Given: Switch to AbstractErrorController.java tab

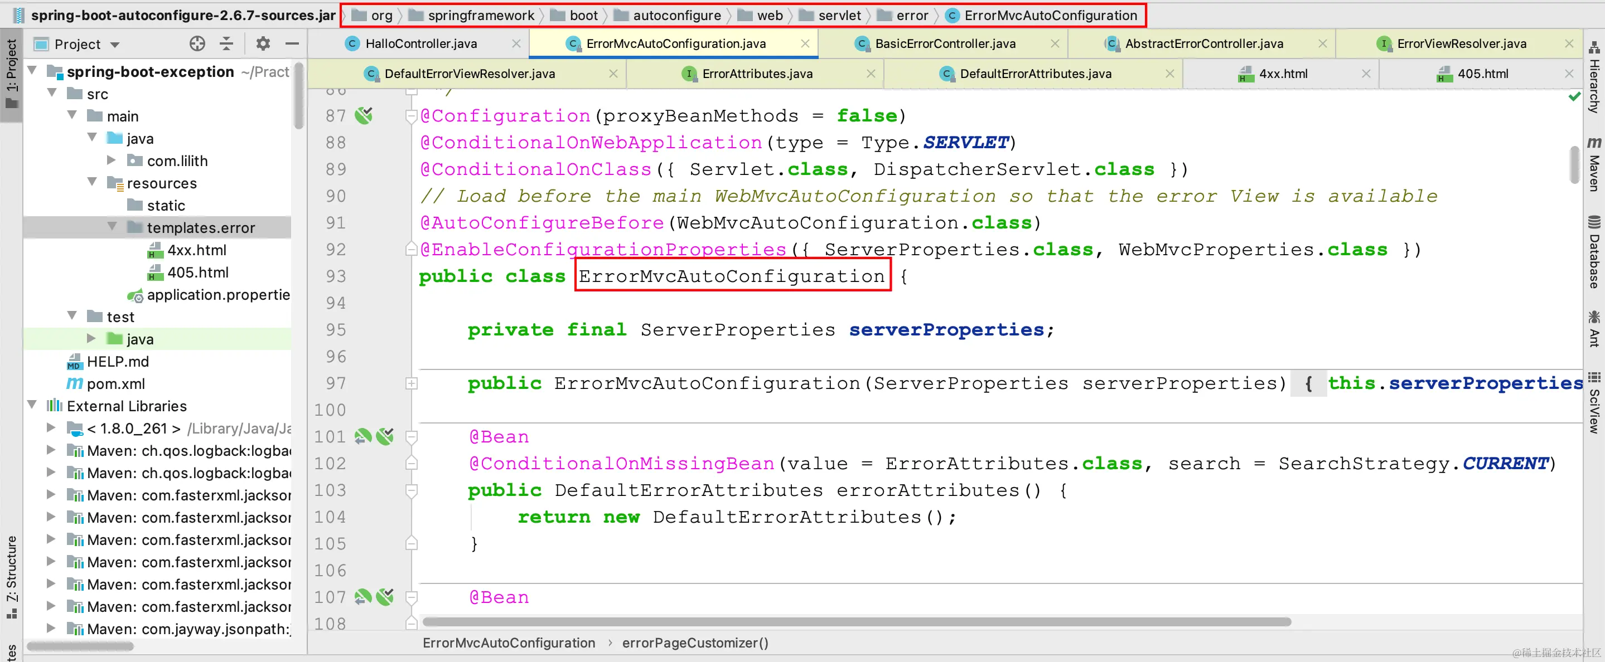Looking at the screenshot, I should coord(1203,43).
